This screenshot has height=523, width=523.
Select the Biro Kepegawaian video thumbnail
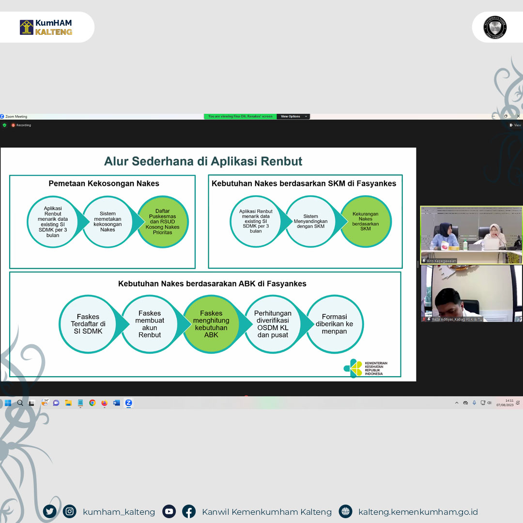(x=471, y=235)
